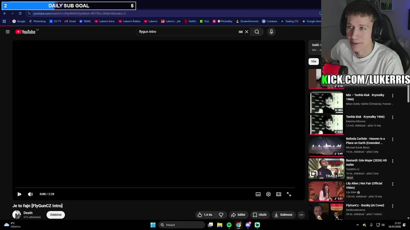Open Belinda Carlisle 'Heaven is a Place' video
Viewport: 410px width, 230px height.
365,141
